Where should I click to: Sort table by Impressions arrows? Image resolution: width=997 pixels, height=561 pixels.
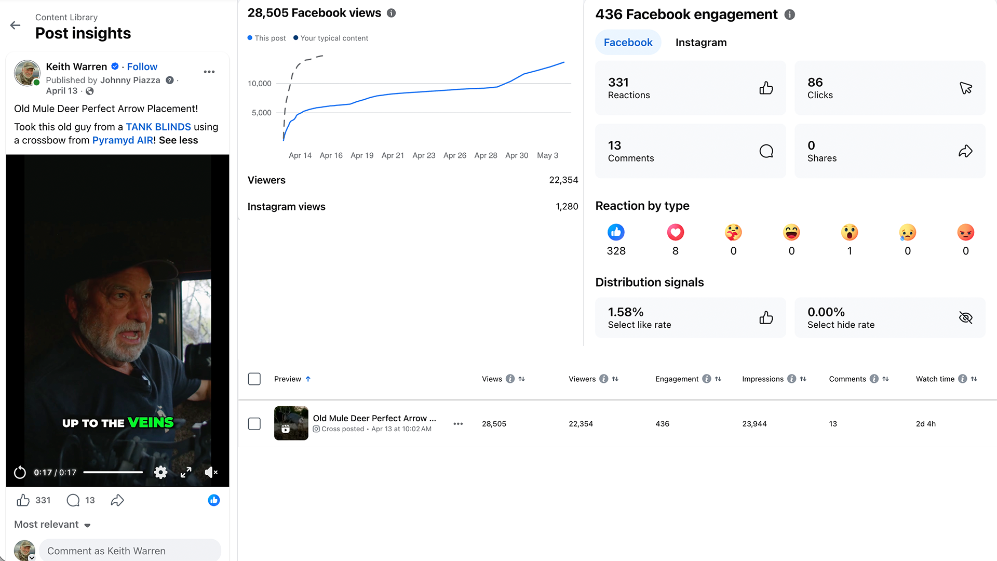tap(803, 379)
